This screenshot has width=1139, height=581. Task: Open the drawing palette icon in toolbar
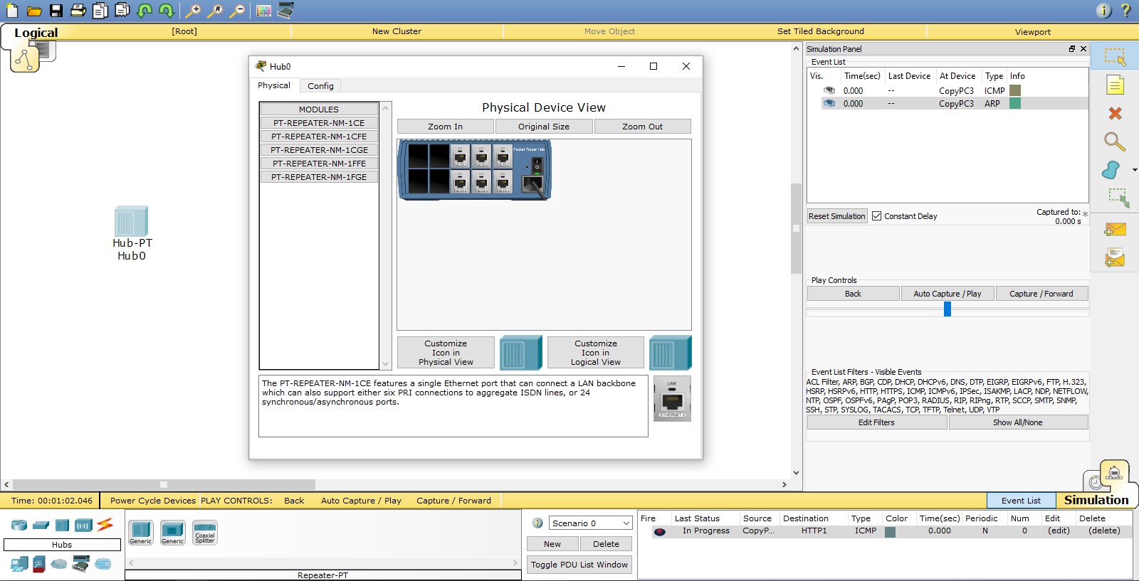point(263,11)
